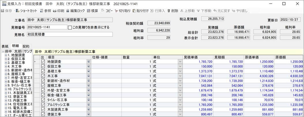Open unit dropdown for 地盤調査 row

[x=180, y=62]
